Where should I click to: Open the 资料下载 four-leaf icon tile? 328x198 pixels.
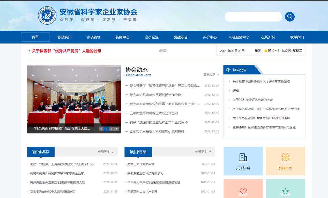coord(285,161)
